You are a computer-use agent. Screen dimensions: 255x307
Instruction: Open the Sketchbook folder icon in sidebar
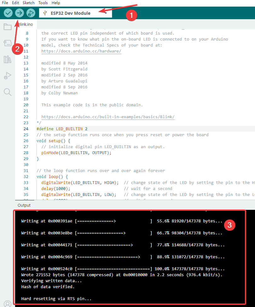tap(8, 27)
